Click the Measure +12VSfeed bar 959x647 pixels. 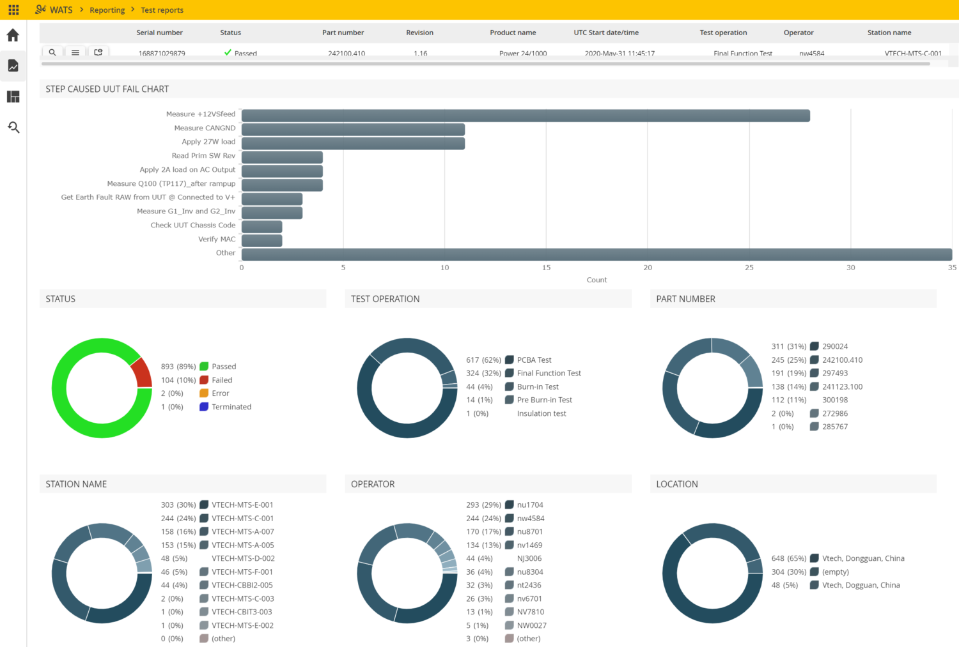click(x=526, y=116)
